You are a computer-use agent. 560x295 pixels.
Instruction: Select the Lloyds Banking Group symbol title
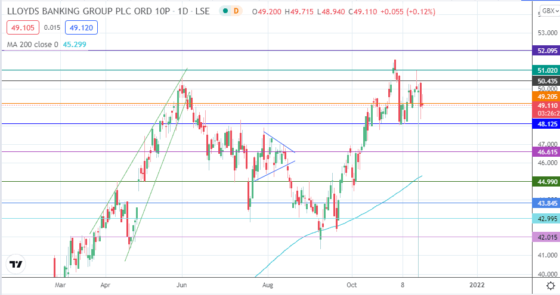[109, 11]
